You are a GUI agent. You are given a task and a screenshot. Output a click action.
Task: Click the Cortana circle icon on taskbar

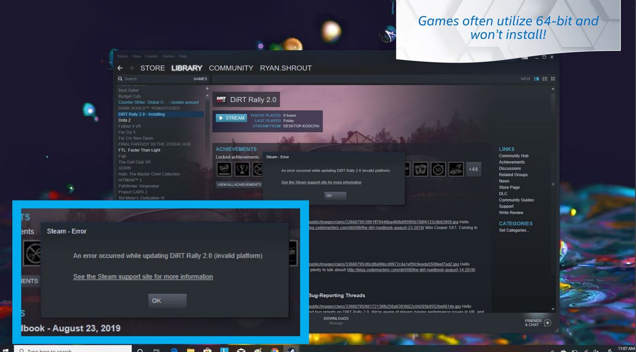[x=140, y=350]
